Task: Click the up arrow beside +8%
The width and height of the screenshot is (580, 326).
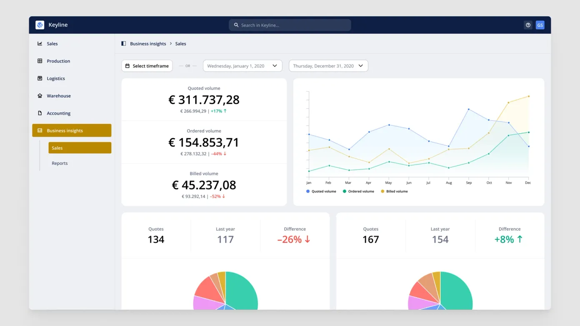Action: [x=520, y=239]
